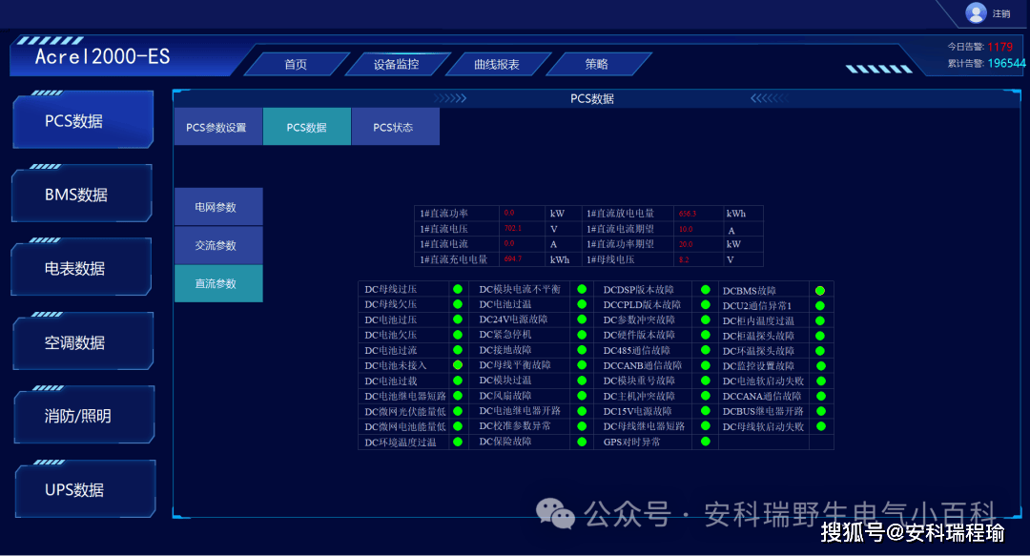Select the DC电池过流 indicator dot
This screenshot has width=1030, height=556.
458,350
